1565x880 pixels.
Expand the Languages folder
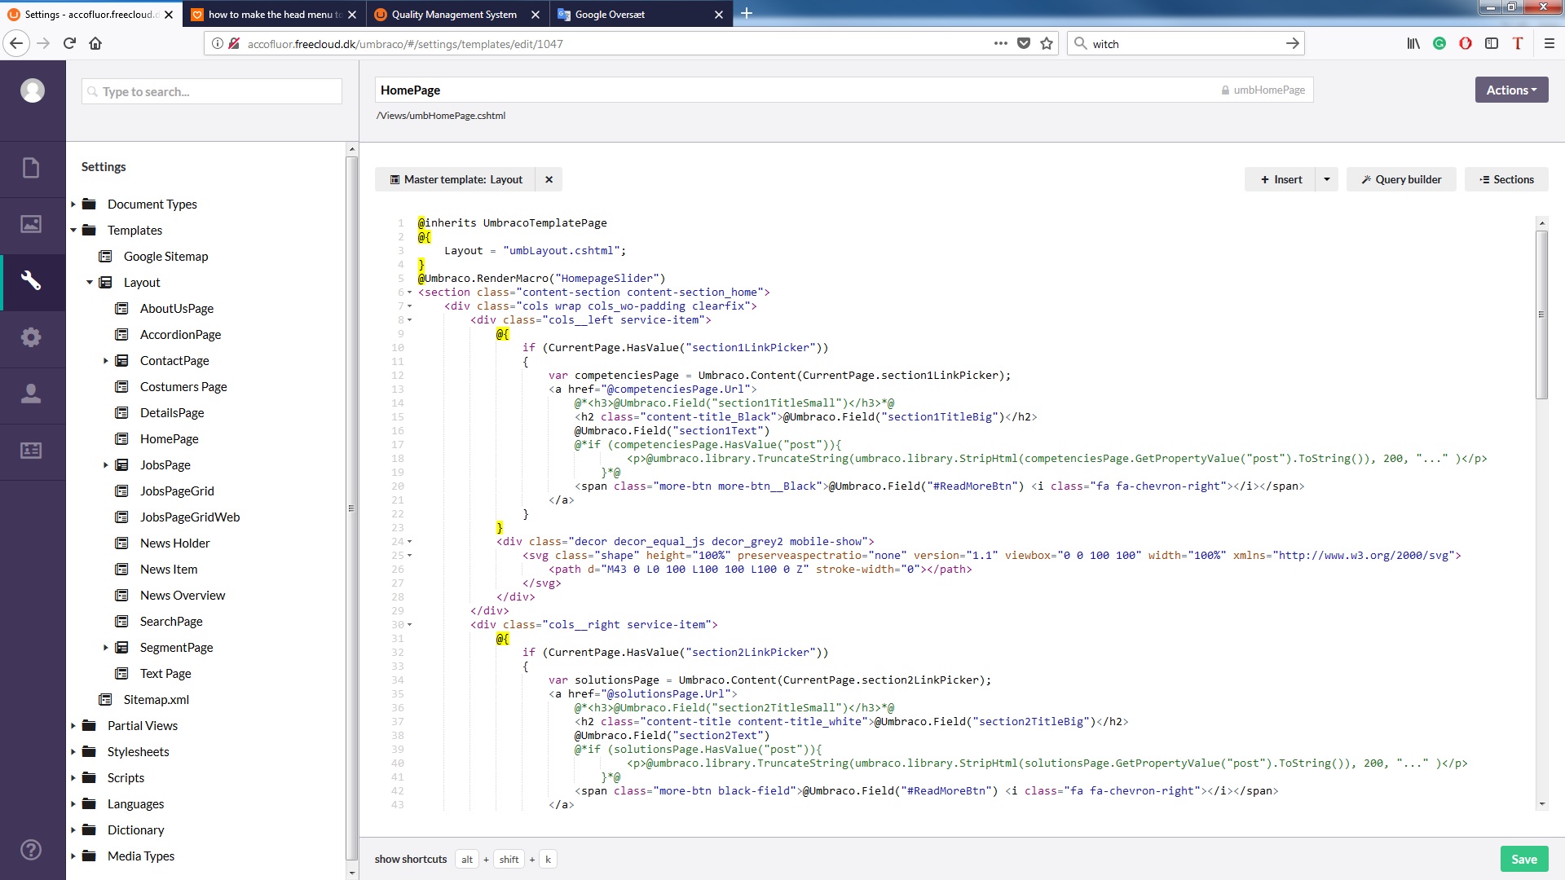pyautogui.click(x=73, y=804)
